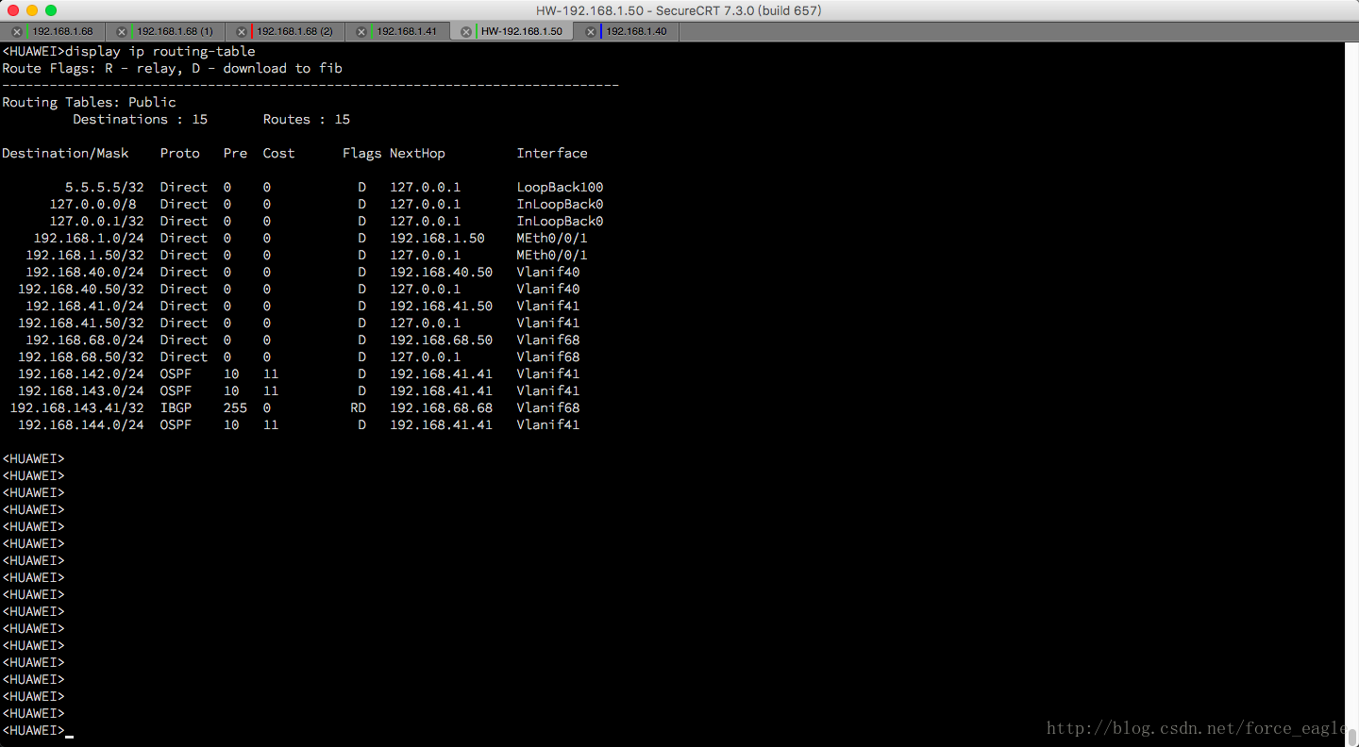Click destination 127.0.0.0/8

click(93, 204)
